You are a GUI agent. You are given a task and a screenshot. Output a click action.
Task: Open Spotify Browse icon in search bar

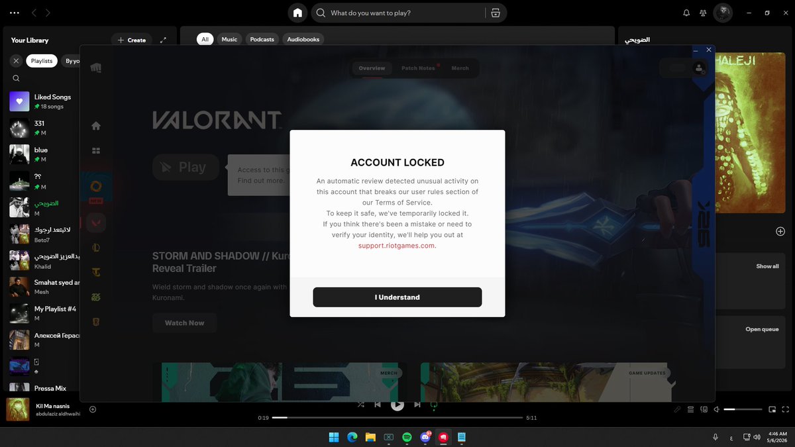tap(495, 13)
